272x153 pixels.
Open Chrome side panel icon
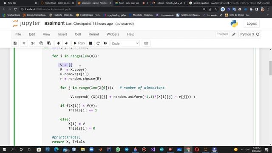(257, 9)
